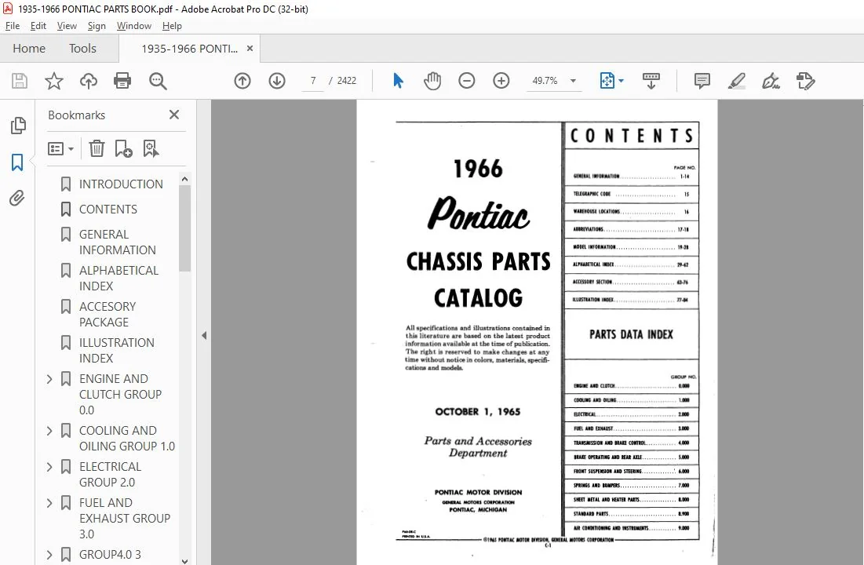Zoom in with the plus button
The image size is (864, 565).
tap(501, 81)
